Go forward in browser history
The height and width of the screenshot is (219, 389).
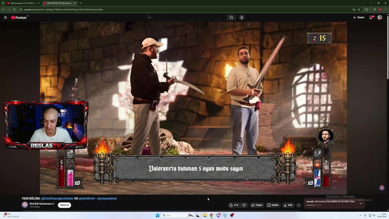9,9
